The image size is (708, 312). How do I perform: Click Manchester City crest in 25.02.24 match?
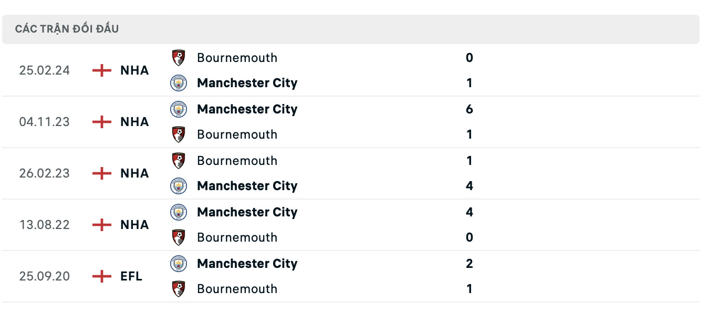point(179,83)
